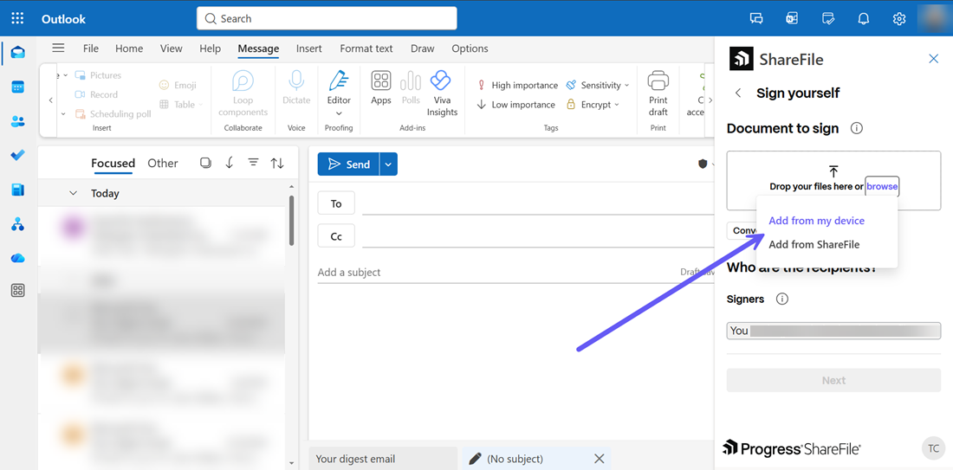
Task: Open the Your digest email tab
Action: click(383, 459)
